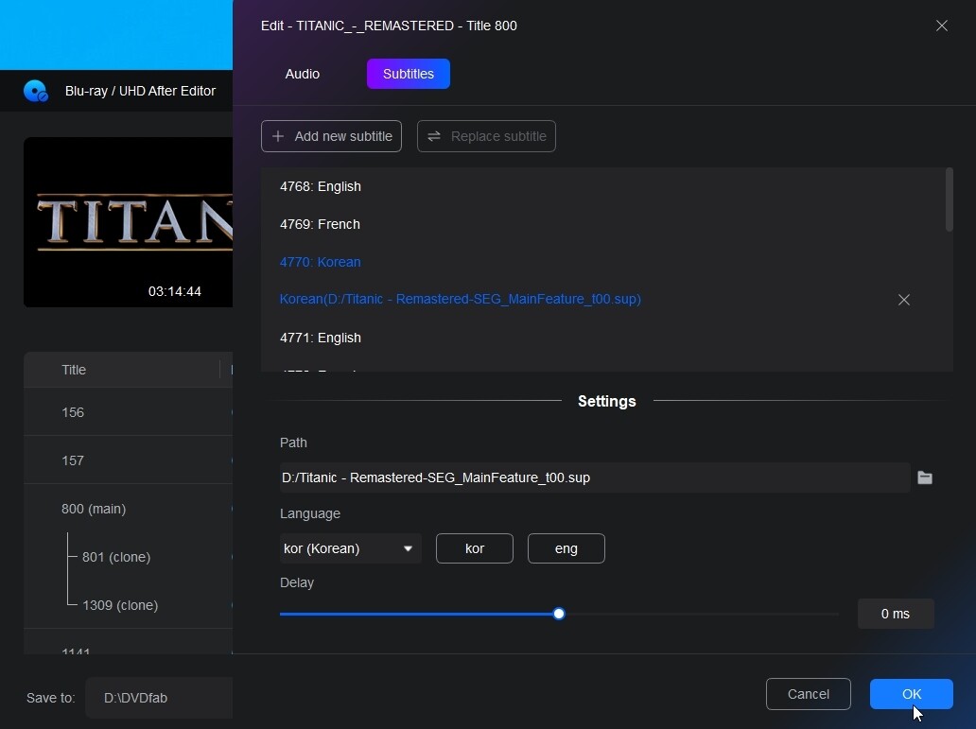This screenshot has width=976, height=729.
Task: Click the plus icon on Add new subtitle
Action: click(278, 136)
